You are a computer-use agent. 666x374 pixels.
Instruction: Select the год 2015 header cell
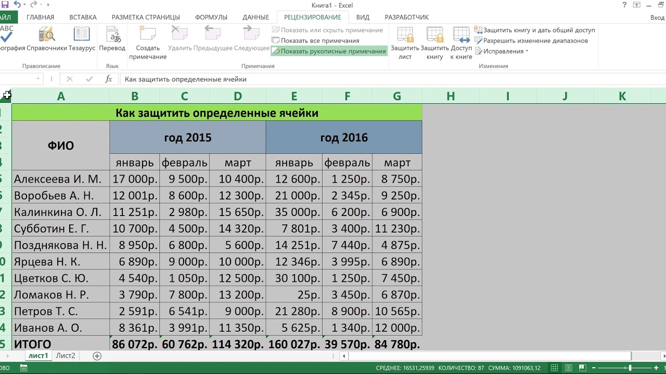188,138
